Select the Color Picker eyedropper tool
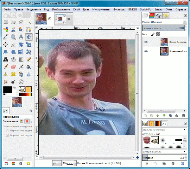 point(6,37)
